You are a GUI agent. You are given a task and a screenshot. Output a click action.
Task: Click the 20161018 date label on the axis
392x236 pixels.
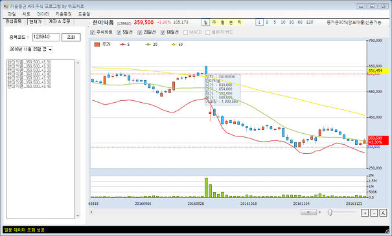(x=249, y=204)
